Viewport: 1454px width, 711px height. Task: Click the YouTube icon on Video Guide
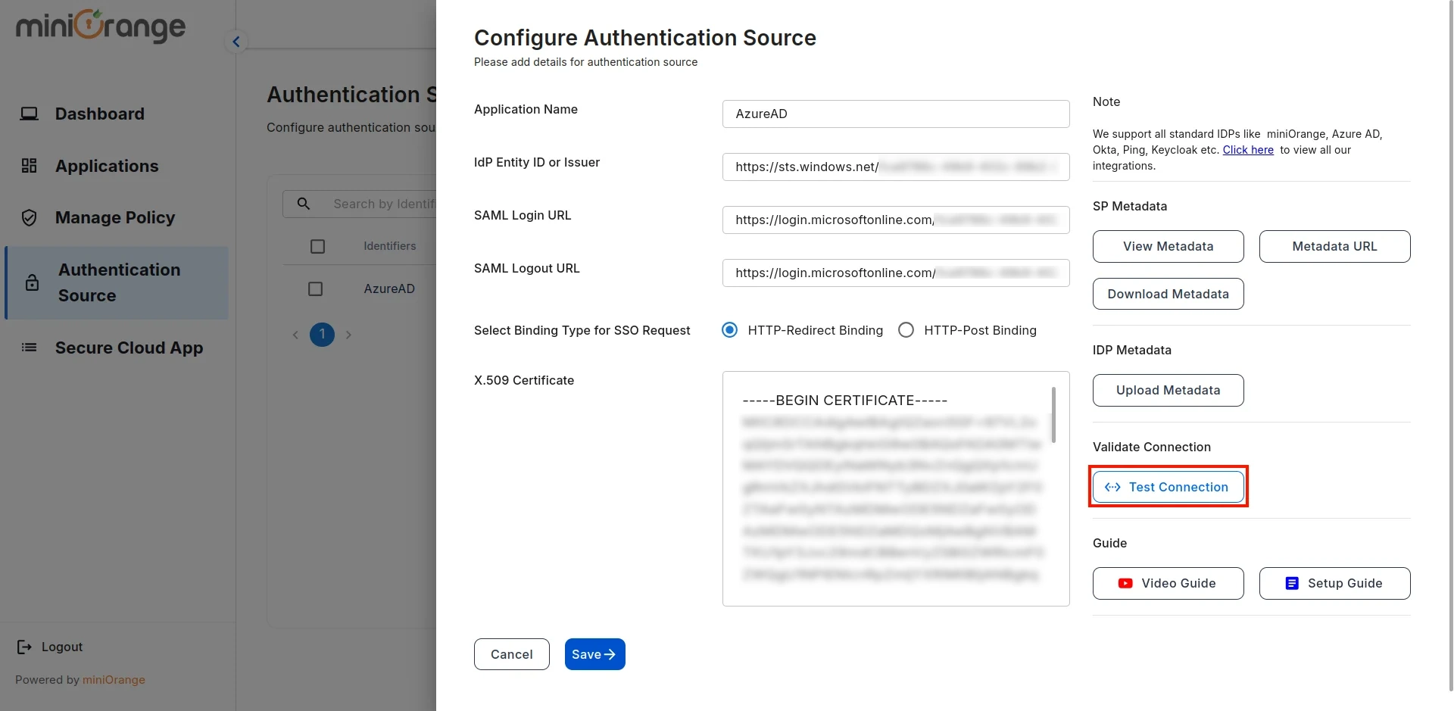pyautogui.click(x=1125, y=583)
